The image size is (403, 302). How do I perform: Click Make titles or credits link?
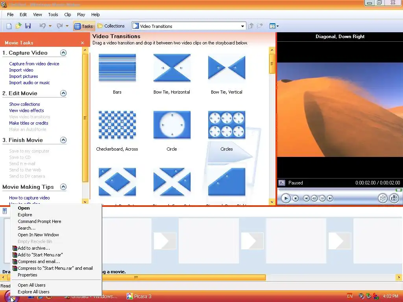click(x=28, y=123)
